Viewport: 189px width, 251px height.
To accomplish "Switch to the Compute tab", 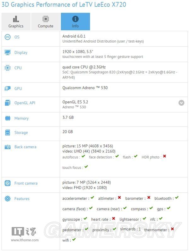I will [46, 22].
